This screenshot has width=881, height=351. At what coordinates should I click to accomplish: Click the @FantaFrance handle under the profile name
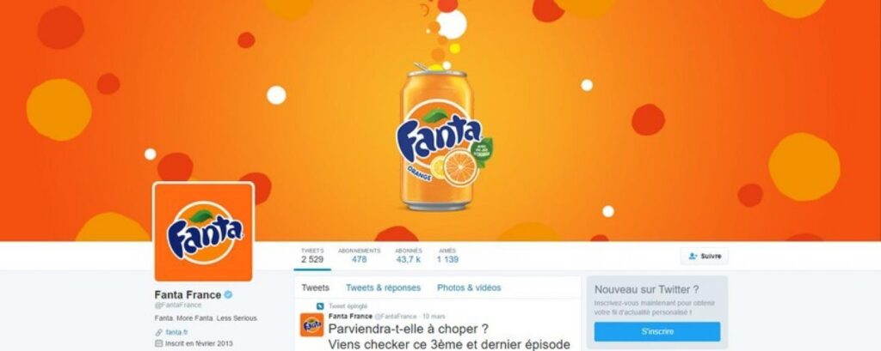(x=178, y=305)
